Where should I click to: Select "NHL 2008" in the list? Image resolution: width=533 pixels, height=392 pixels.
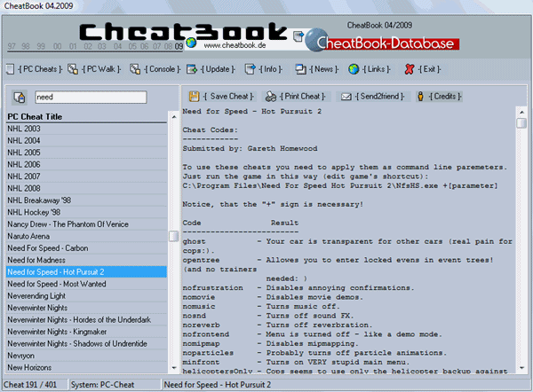(87, 188)
